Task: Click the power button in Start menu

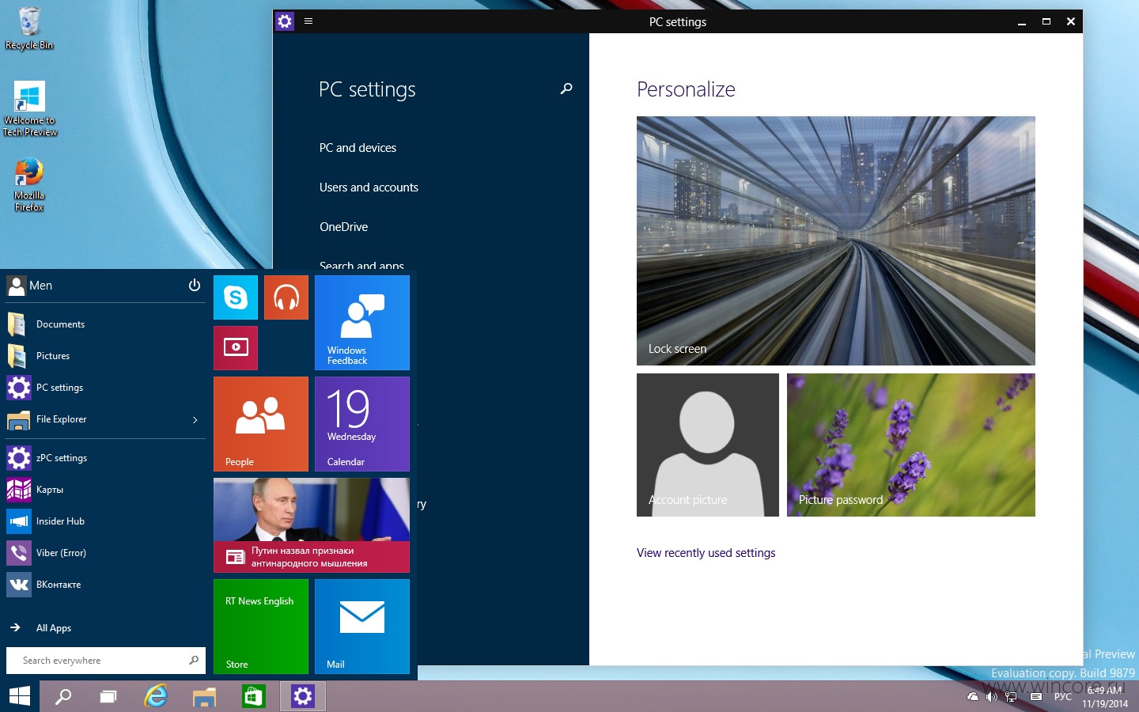Action: (x=195, y=285)
